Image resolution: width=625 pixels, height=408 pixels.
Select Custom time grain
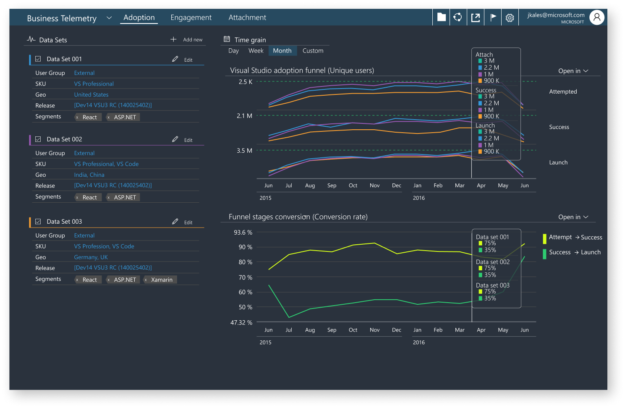313,51
